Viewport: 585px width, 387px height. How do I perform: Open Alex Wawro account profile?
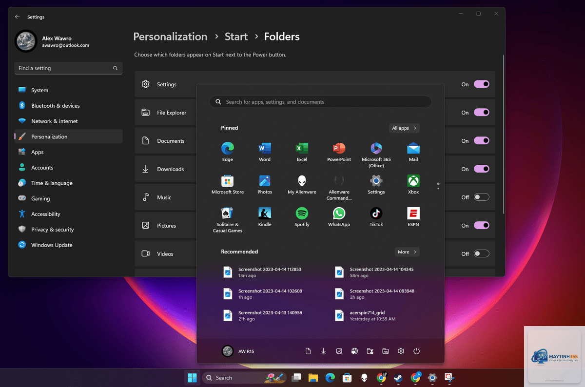pos(52,41)
